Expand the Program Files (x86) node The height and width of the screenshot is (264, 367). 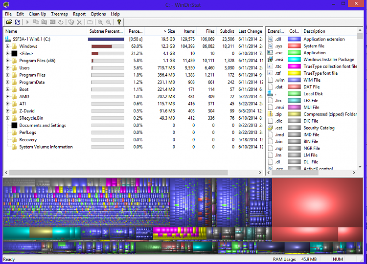[8, 61]
